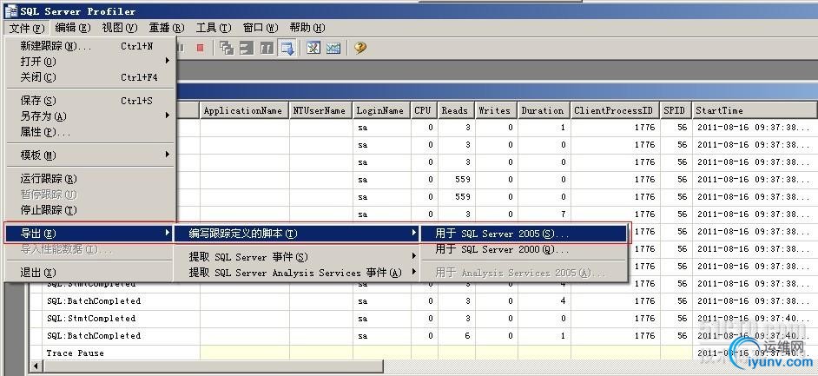Select 运行跟踪(R) menu entry
The image size is (818, 376).
point(89,179)
